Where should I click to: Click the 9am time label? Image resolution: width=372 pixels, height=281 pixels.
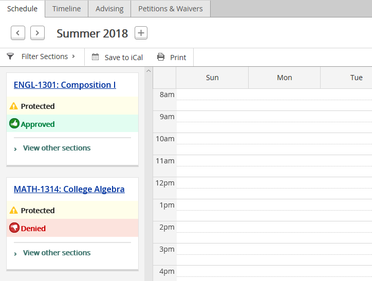click(167, 117)
